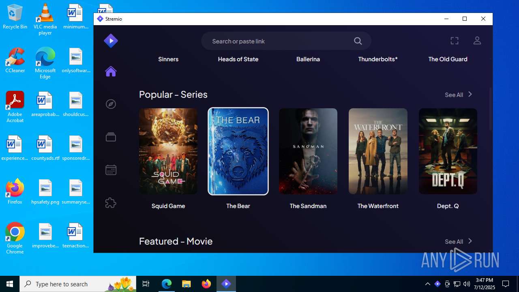This screenshot has height=292, width=519.
Task: Open the user profile menu icon
Action: point(477,41)
